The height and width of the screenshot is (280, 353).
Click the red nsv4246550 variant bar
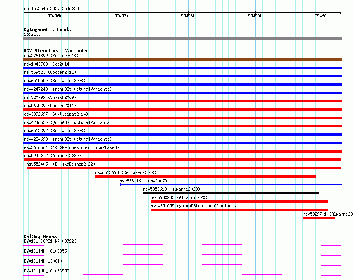182,126
